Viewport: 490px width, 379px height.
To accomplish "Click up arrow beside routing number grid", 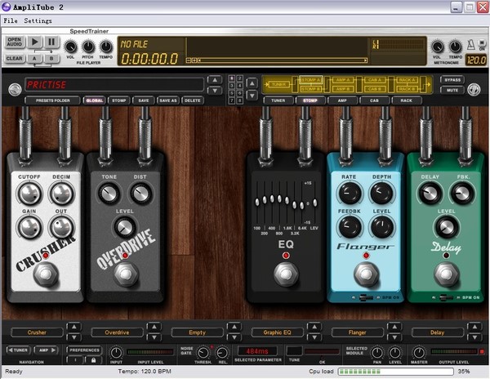I will click(x=252, y=83).
